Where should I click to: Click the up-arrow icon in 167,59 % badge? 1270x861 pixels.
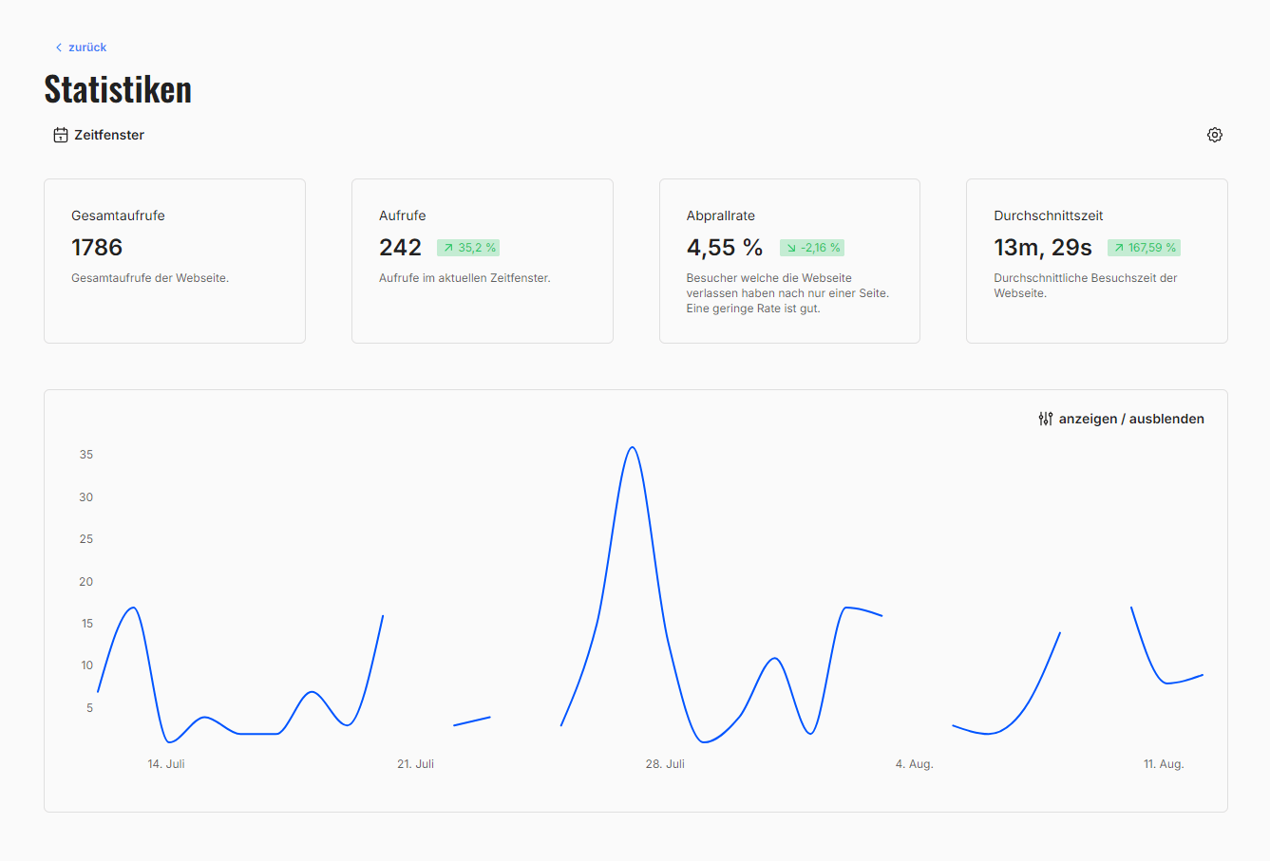(x=1119, y=248)
